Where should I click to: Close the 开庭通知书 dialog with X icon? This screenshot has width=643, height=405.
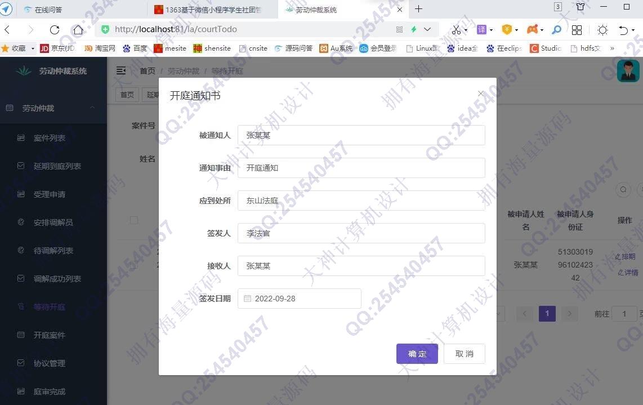coord(480,94)
